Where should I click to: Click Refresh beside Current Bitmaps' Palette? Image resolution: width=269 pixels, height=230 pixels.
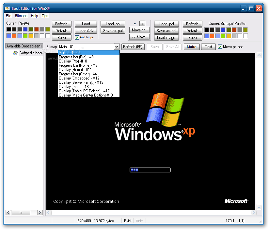click(192, 24)
